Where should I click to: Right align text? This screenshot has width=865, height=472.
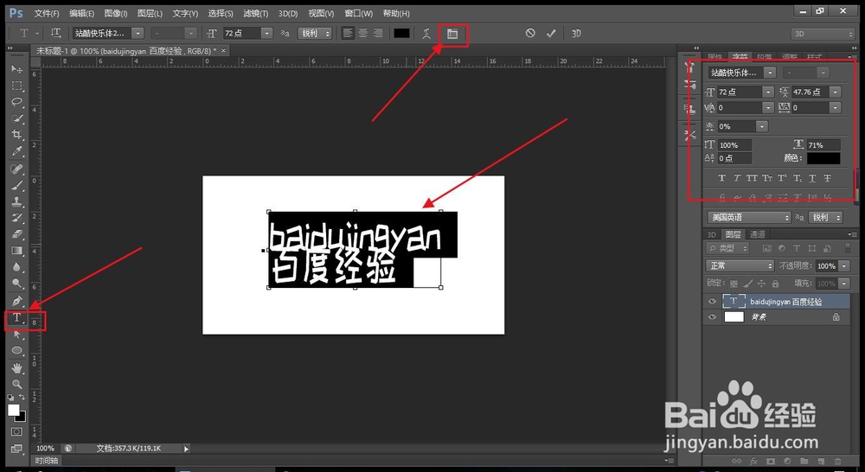pyautogui.click(x=378, y=33)
